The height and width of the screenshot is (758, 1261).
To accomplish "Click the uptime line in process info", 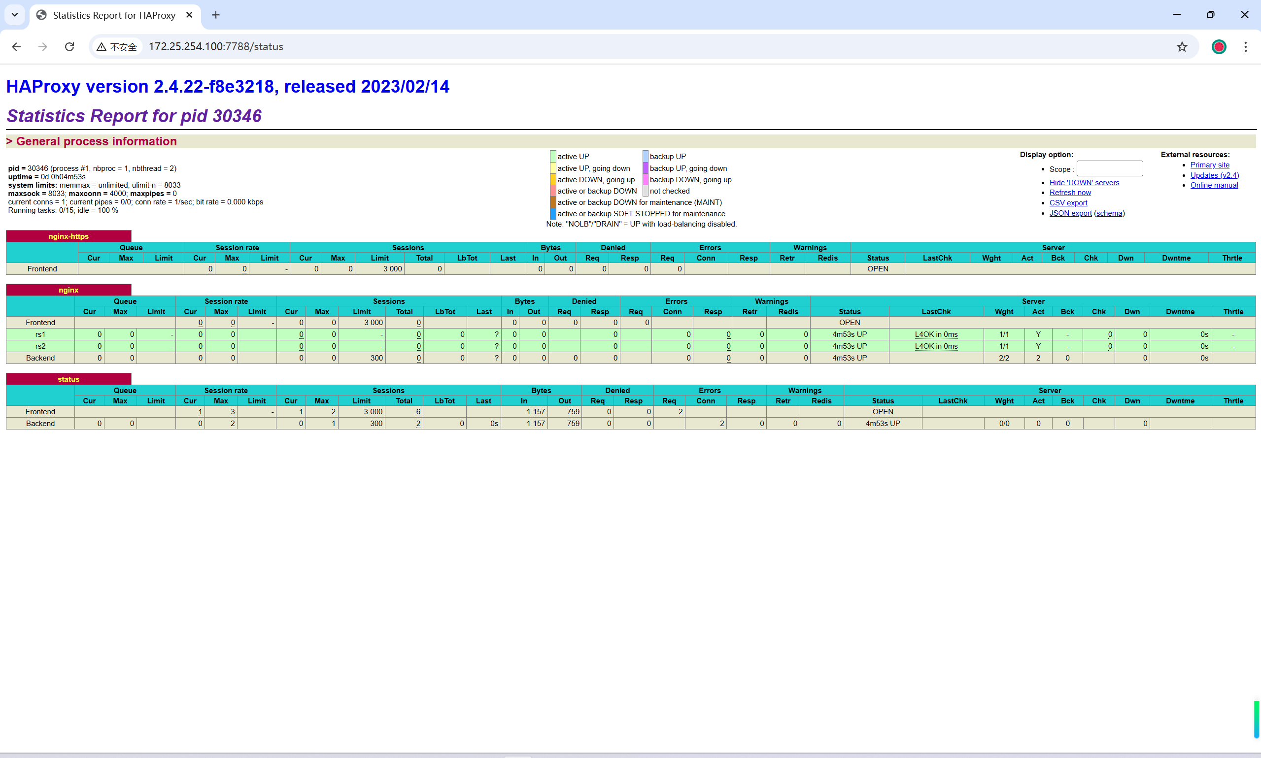I will point(47,177).
